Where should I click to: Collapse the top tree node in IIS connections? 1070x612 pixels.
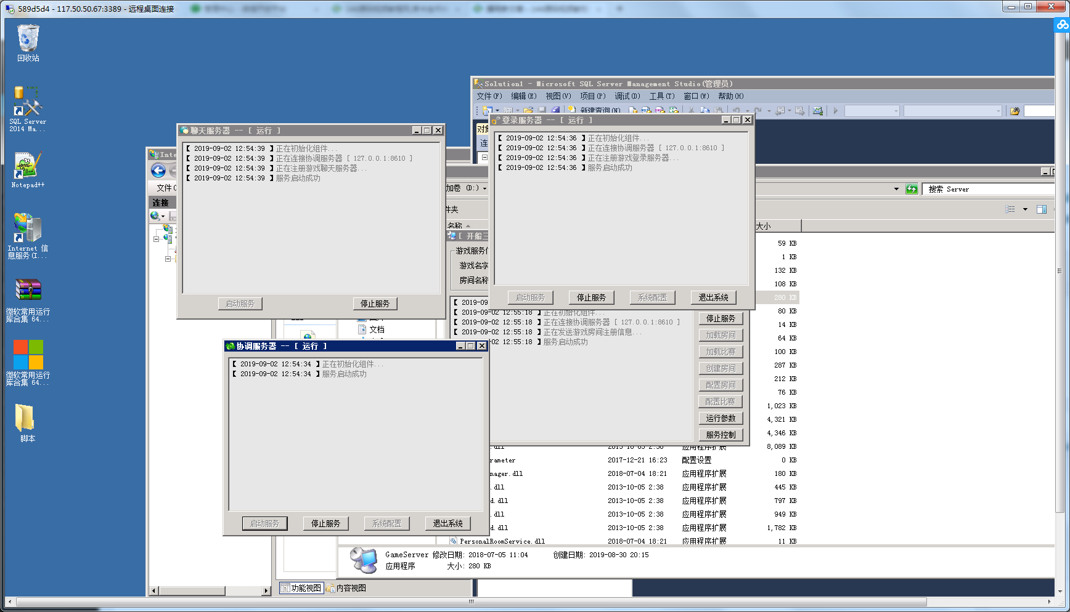tap(157, 238)
